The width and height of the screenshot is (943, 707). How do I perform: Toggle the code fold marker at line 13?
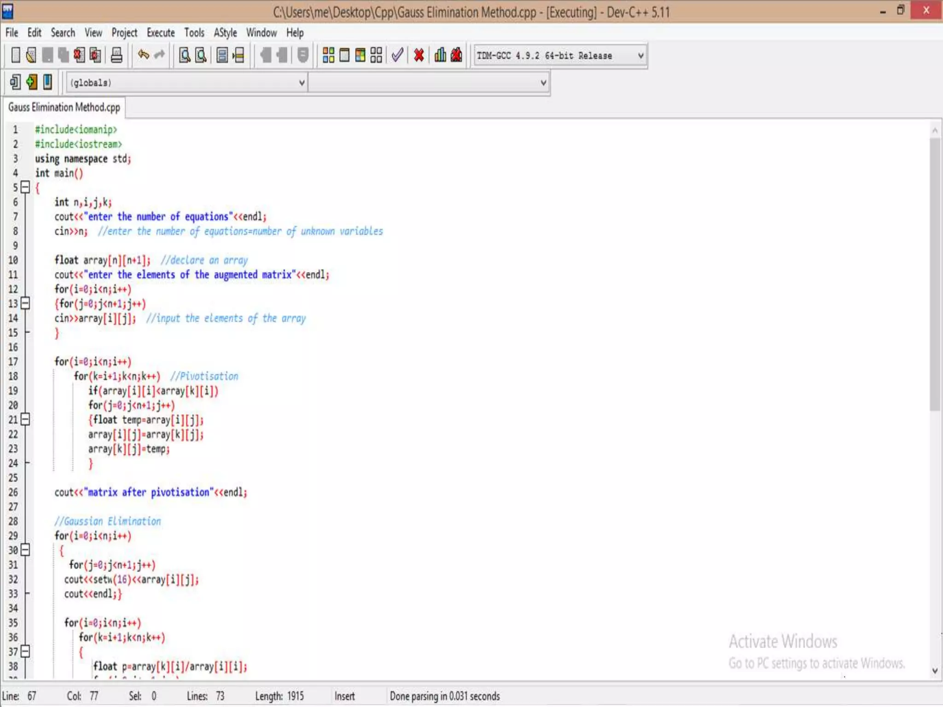pyautogui.click(x=26, y=303)
